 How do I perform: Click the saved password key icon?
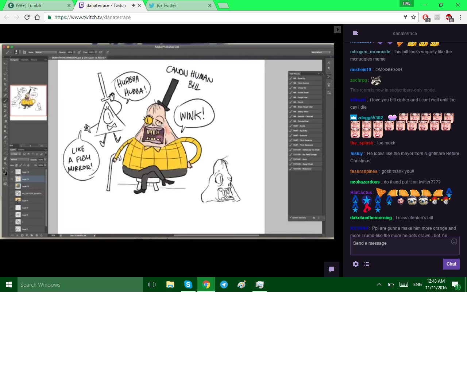(405, 17)
